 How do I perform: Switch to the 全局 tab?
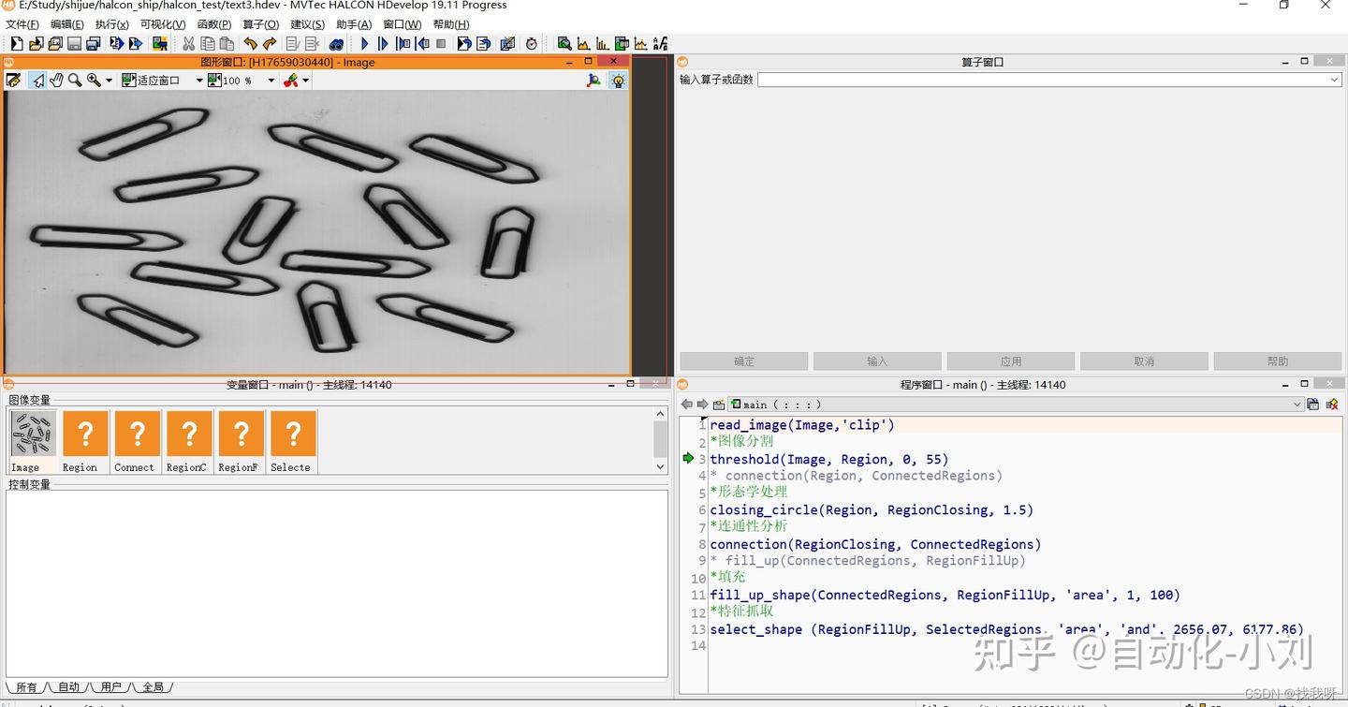(153, 687)
